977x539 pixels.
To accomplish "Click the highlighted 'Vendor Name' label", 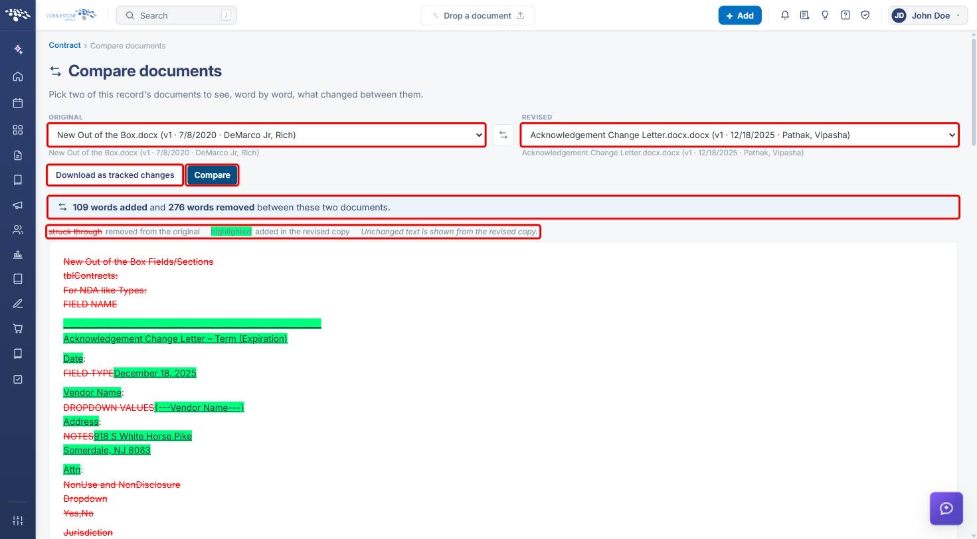I will click(92, 392).
